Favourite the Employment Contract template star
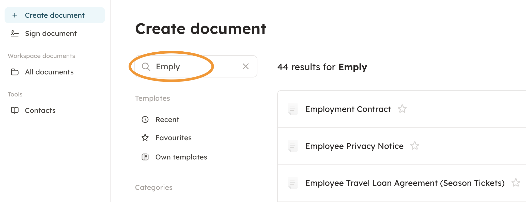Screen dimensions: 526x202 402,109
